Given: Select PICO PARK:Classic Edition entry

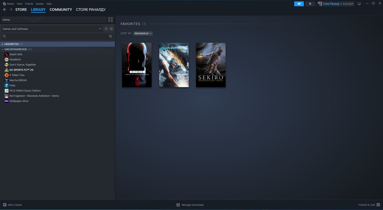Looking at the screenshot, I should (x=25, y=91).
